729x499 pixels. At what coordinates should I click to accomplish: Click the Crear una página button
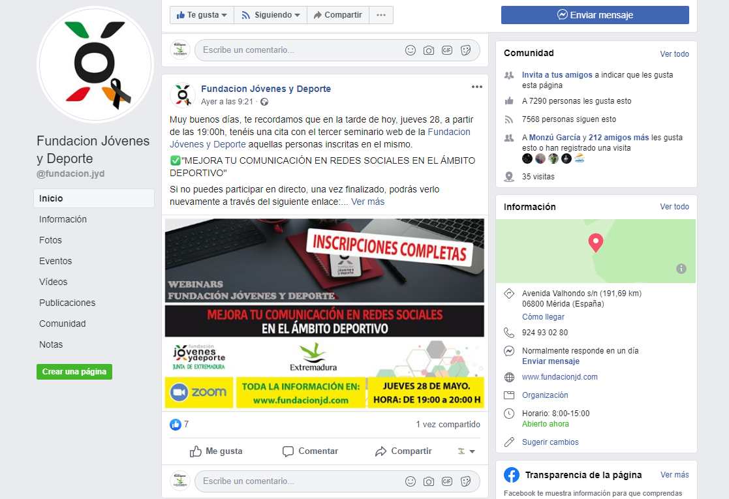(x=74, y=372)
